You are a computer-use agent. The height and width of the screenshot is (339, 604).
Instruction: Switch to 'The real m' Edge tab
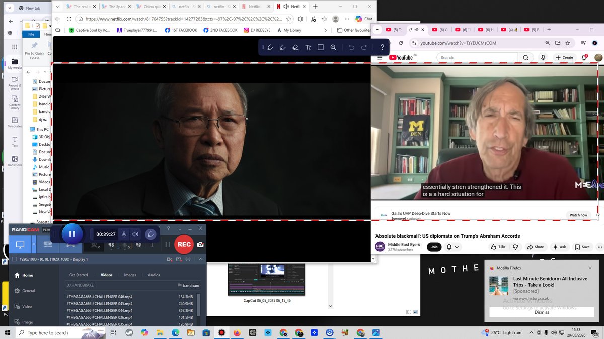point(81,7)
